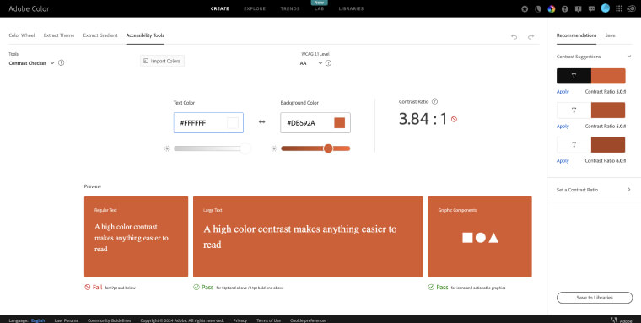Switch to the Save panel tab
Screen dimensions: 641x323
click(610, 35)
